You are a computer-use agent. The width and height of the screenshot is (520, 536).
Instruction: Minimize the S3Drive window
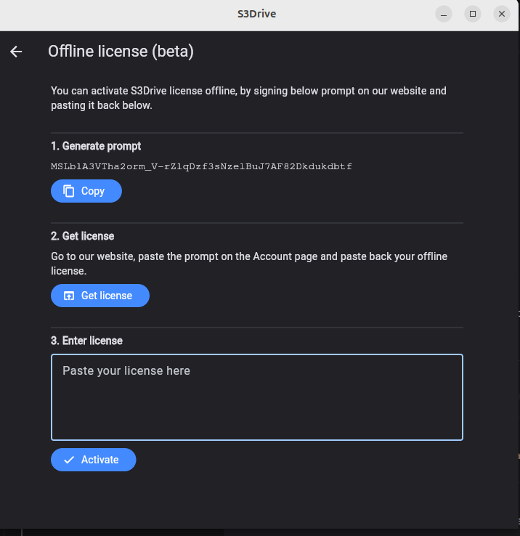click(444, 14)
